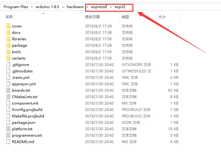
Task: Select the file name .gitignore
Action: click(20, 65)
